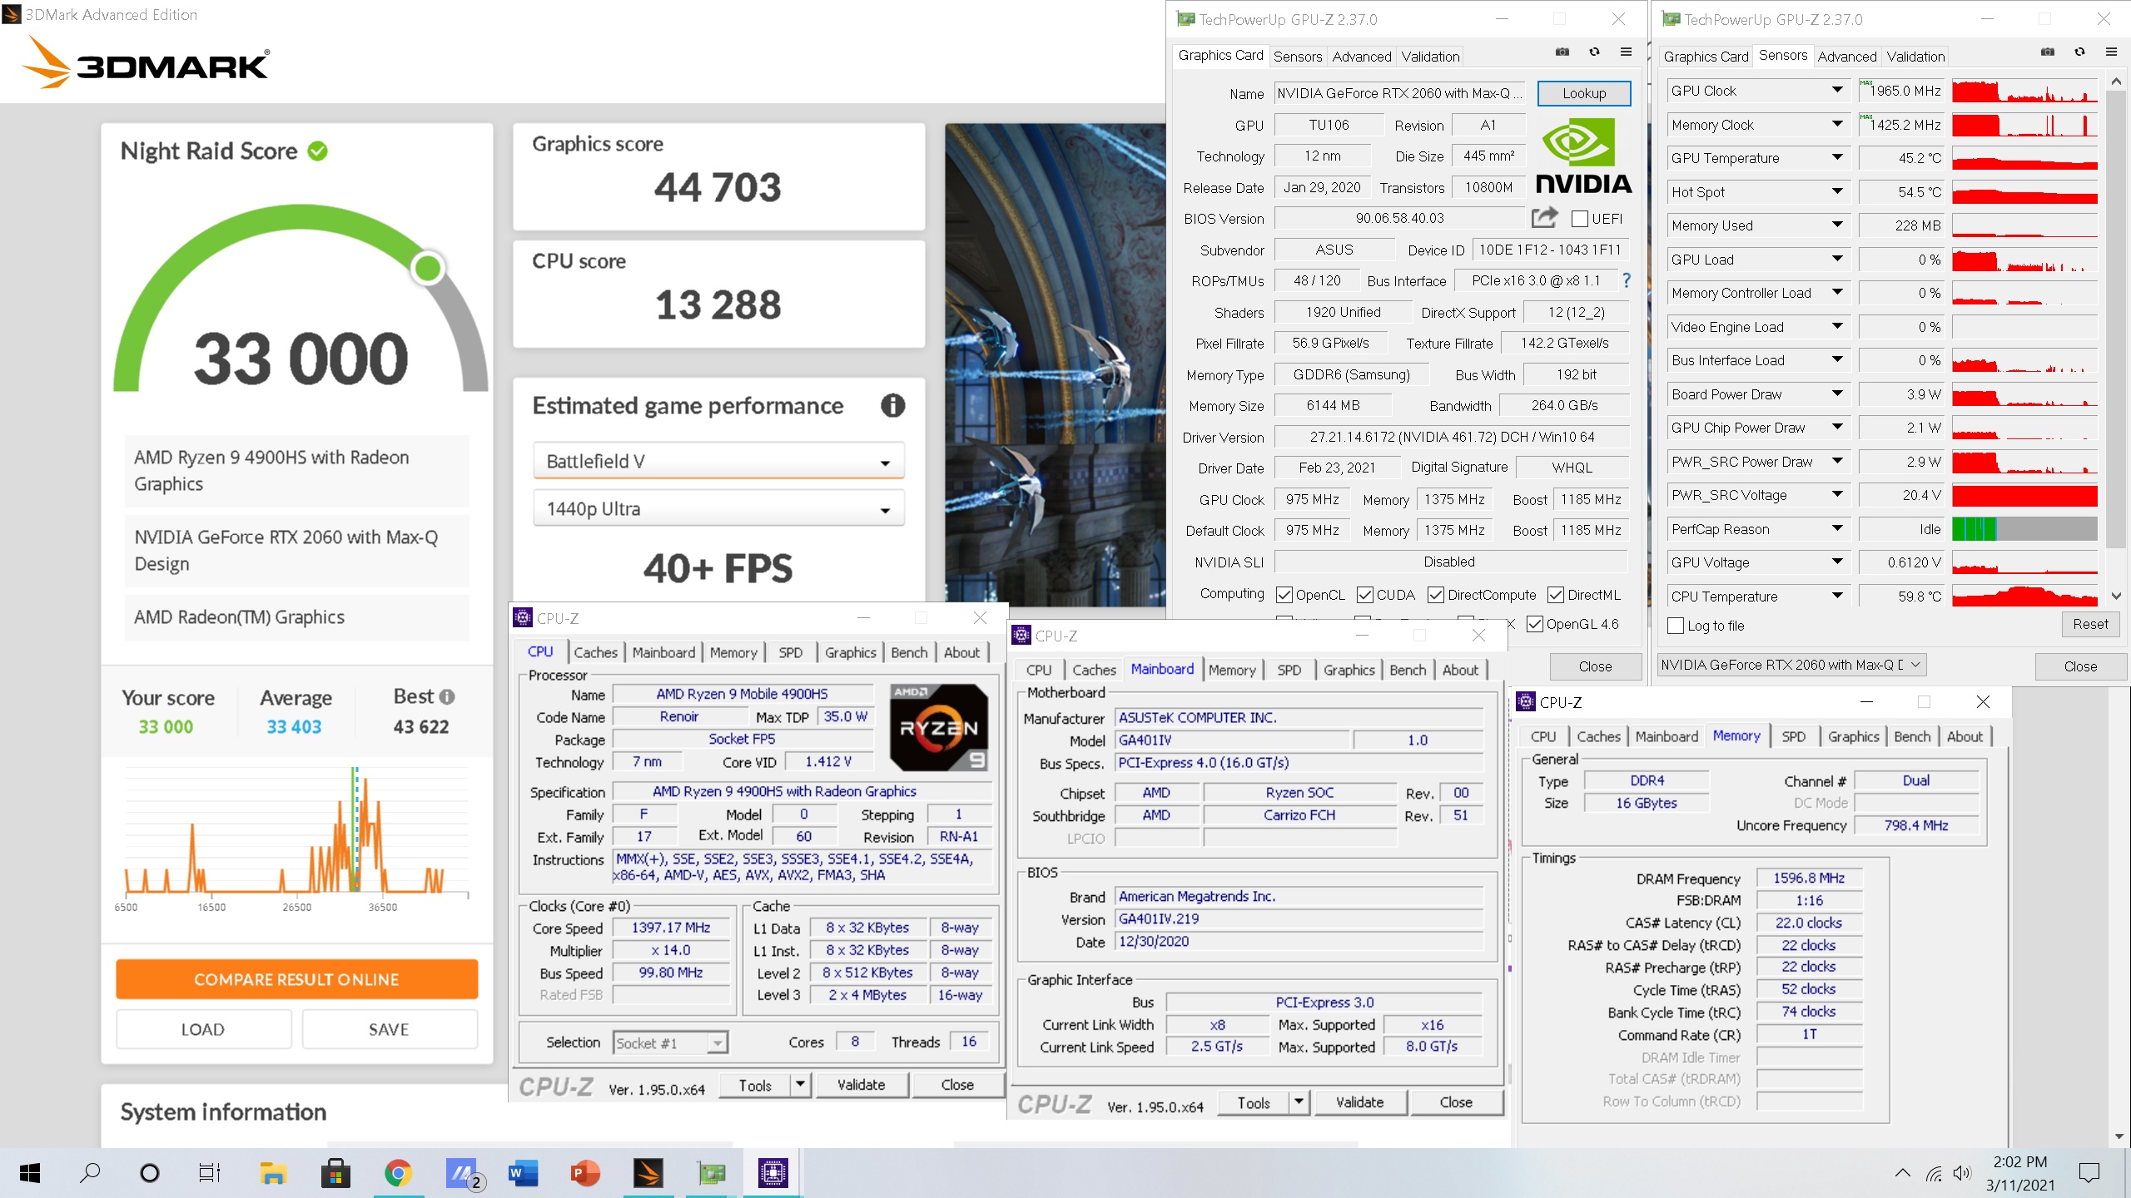The height and width of the screenshot is (1198, 2131).
Task: Click the BIOS export share icon in GPU-Z
Action: point(1544,218)
